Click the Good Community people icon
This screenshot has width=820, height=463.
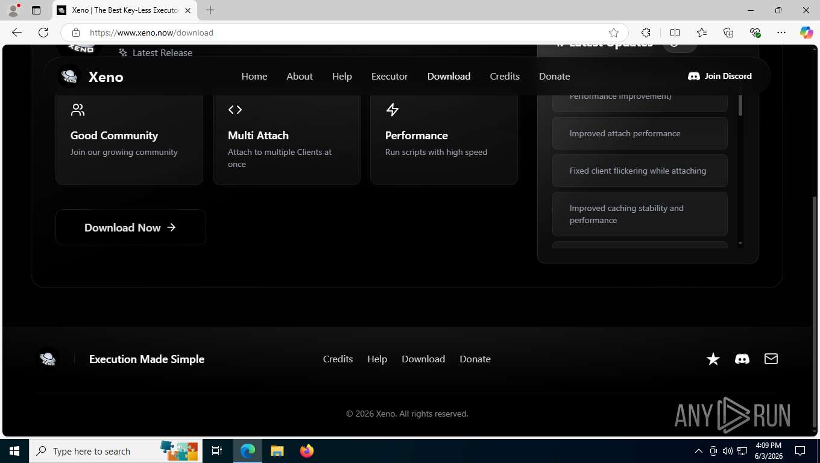click(78, 110)
